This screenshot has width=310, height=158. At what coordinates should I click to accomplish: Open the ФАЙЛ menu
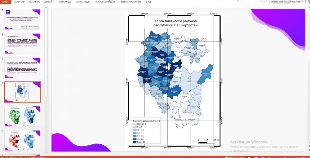tap(5, 2)
